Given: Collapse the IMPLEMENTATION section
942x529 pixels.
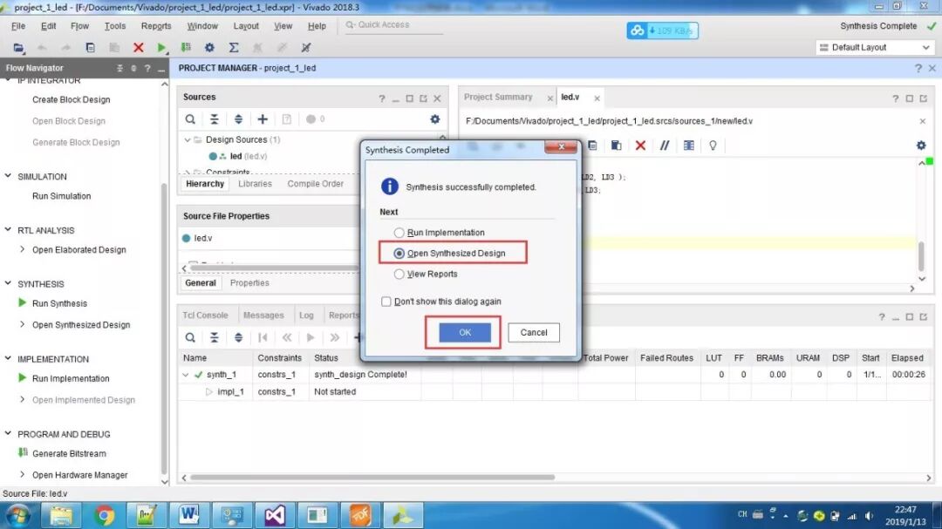Looking at the screenshot, I should [8, 358].
